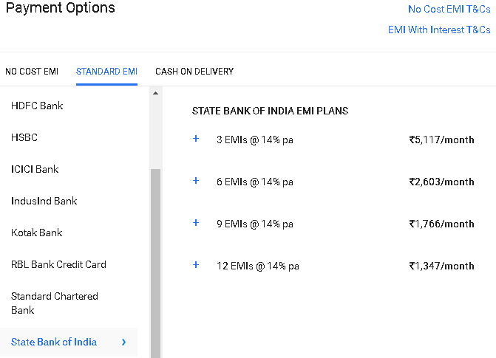Select the Standard EMI tab

point(106,72)
